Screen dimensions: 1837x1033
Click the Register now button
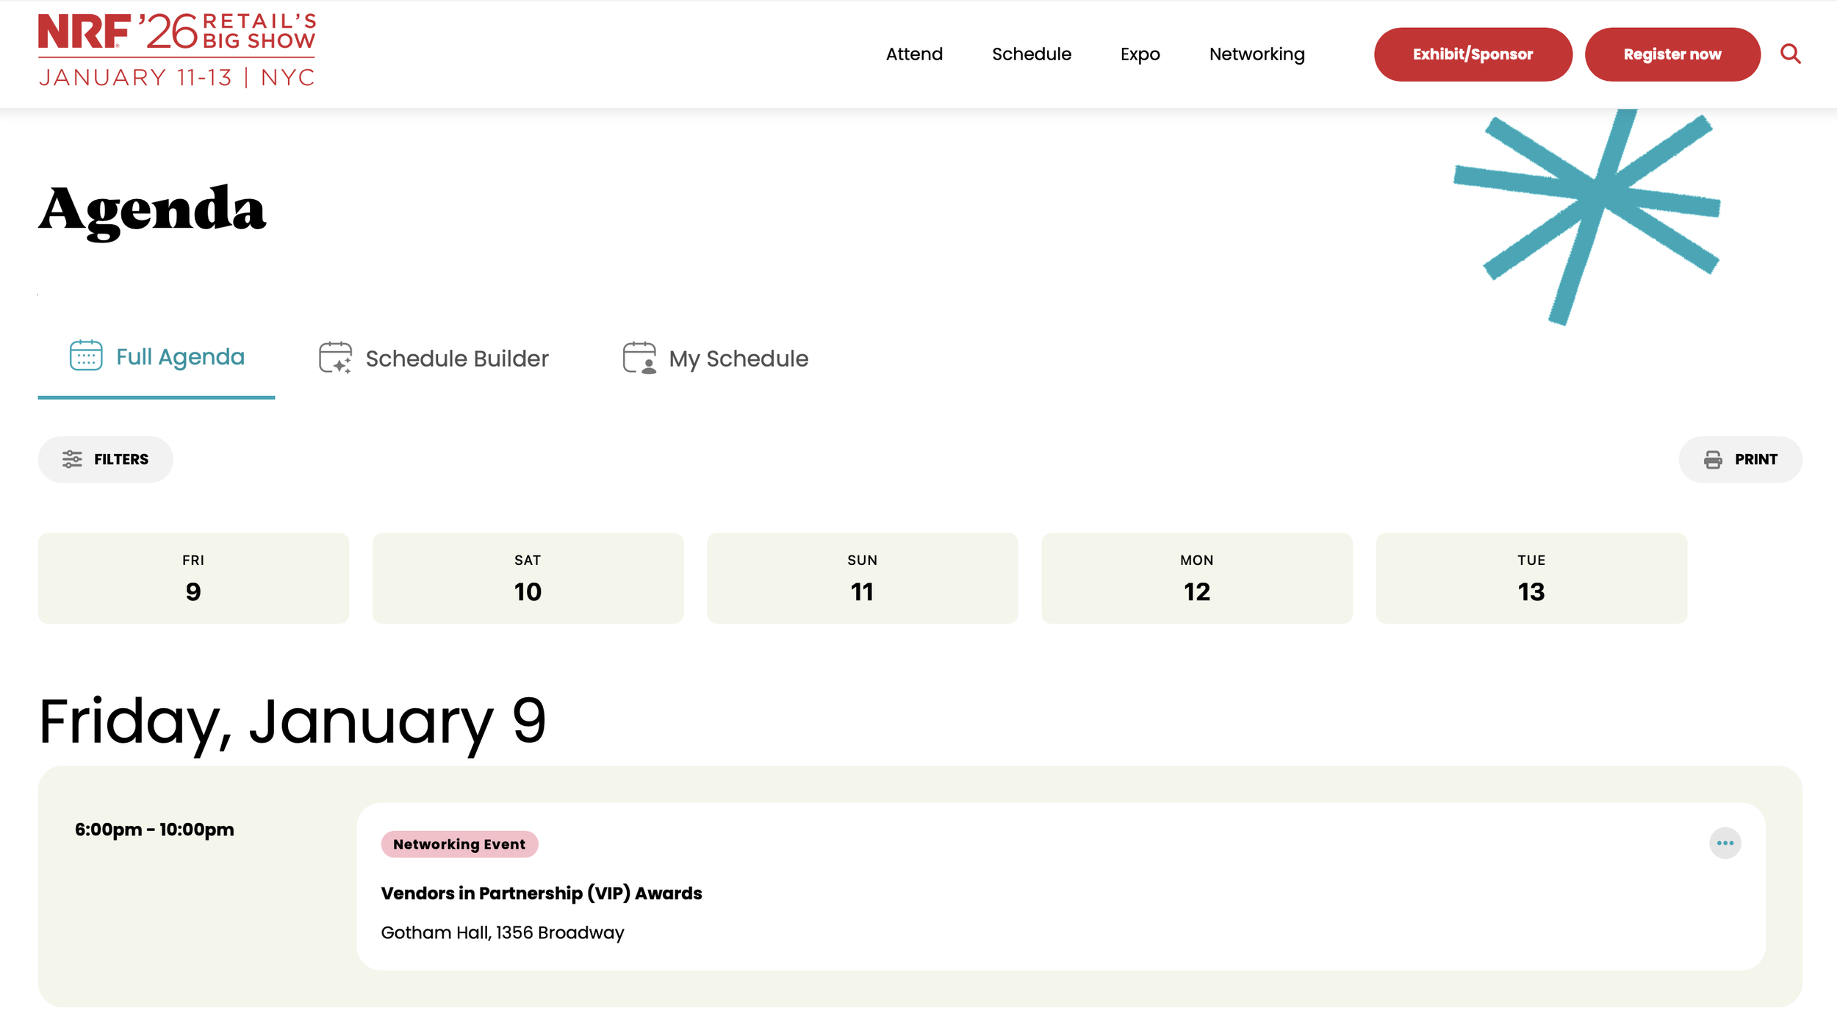point(1672,54)
